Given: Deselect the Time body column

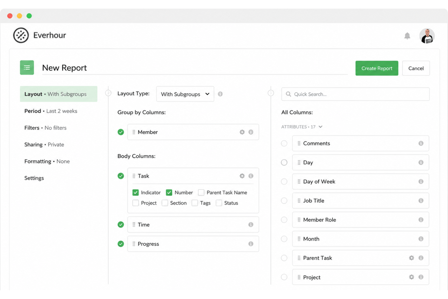Looking at the screenshot, I should pos(121,224).
